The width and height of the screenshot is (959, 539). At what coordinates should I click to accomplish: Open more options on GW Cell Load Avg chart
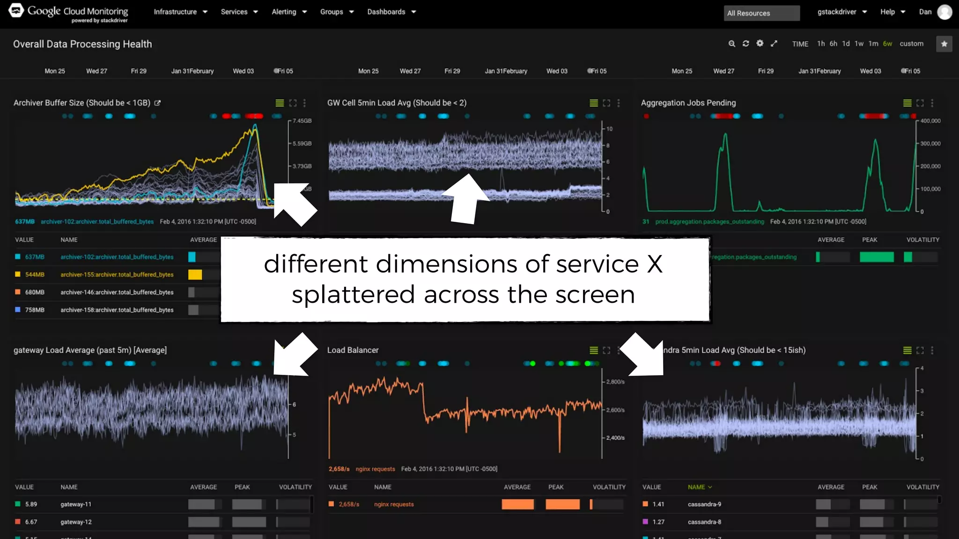[x=619, y=103]
